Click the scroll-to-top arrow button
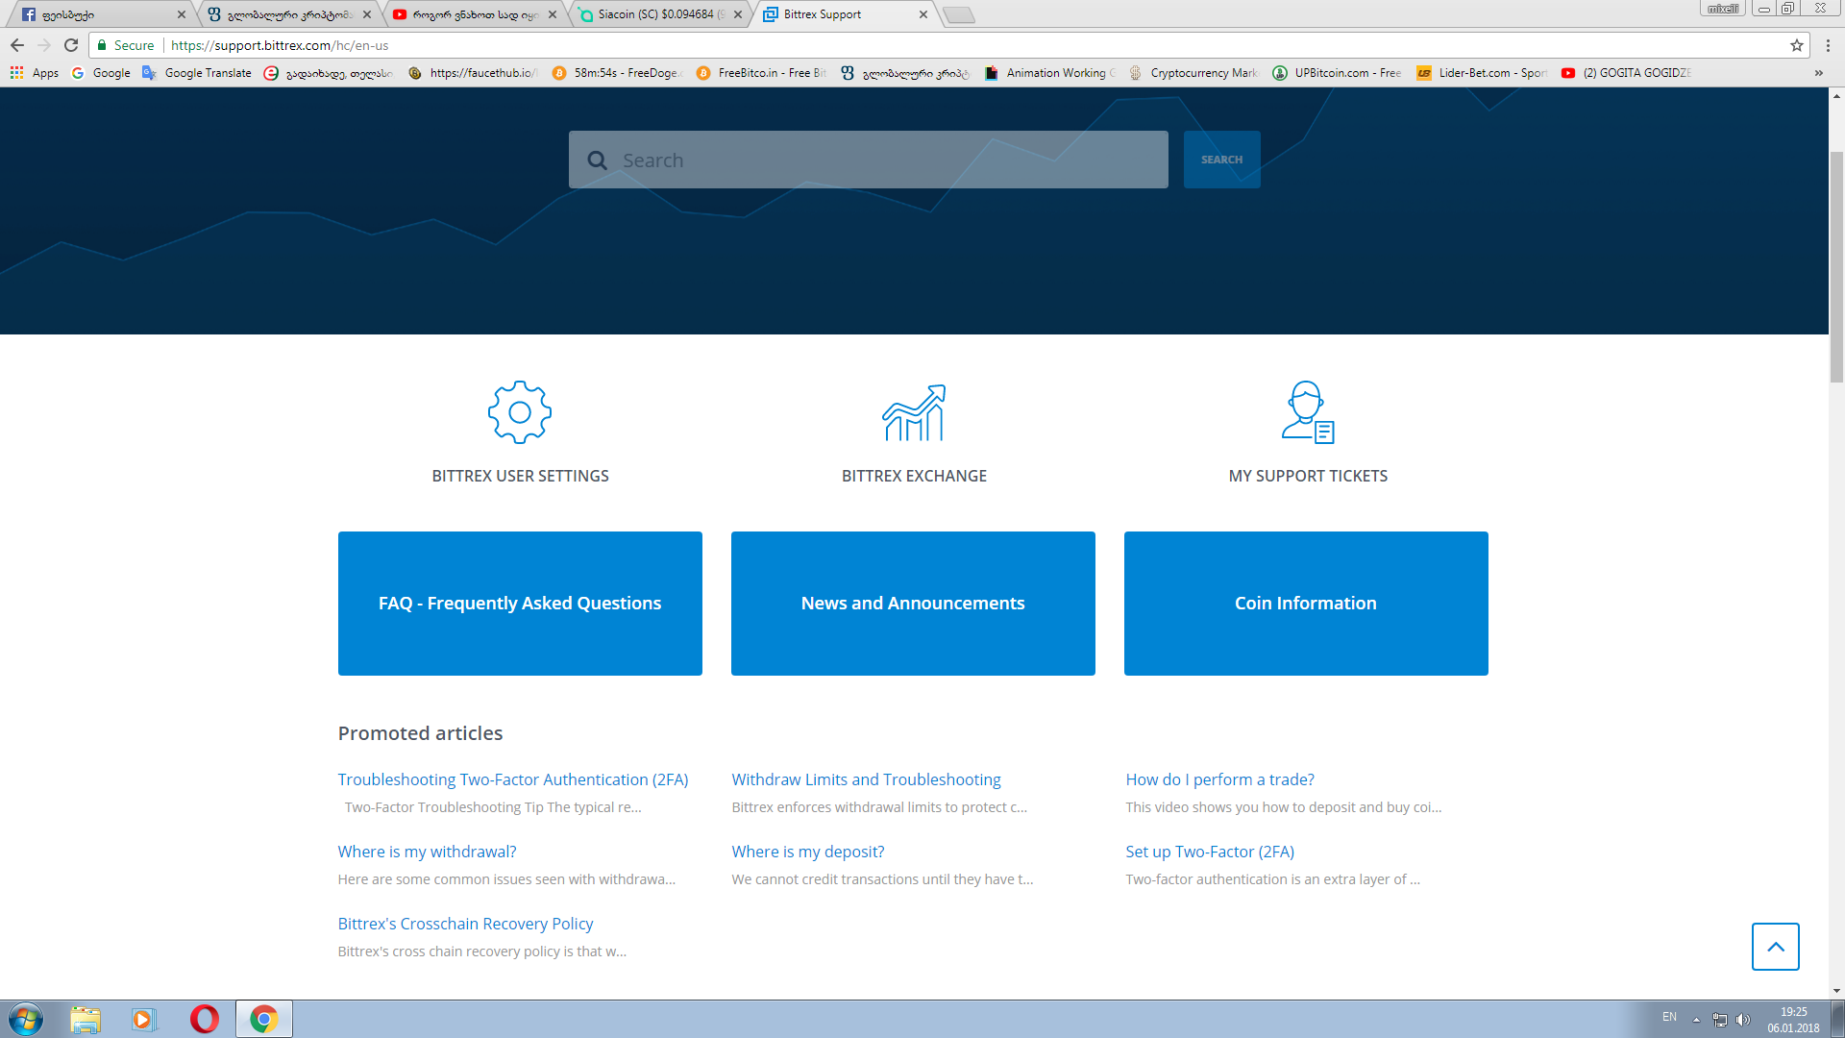1845x1038 pixels. pos(1775,947)
